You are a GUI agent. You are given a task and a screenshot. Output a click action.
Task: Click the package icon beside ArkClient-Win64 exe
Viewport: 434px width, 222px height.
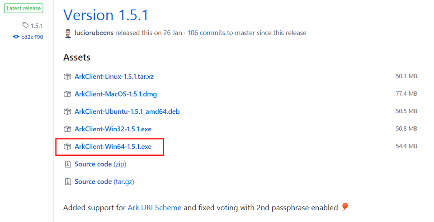pos(67,147)
